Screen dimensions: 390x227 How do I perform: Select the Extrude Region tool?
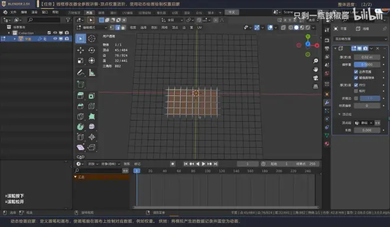80,96
